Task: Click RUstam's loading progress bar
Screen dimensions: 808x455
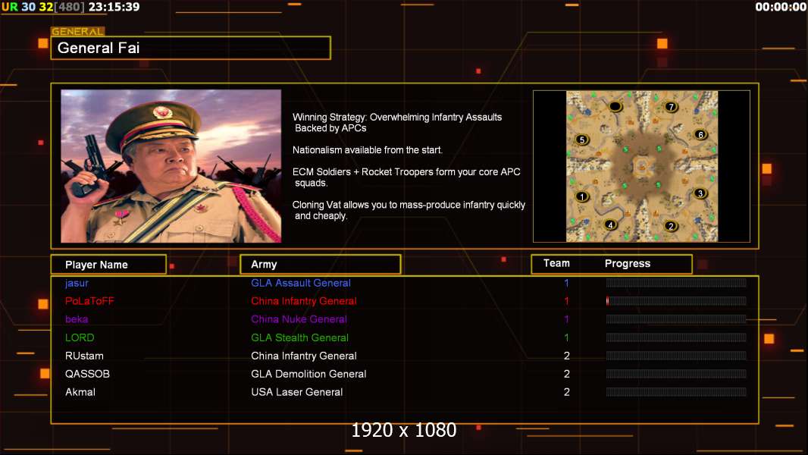Action: pos(676,356)
